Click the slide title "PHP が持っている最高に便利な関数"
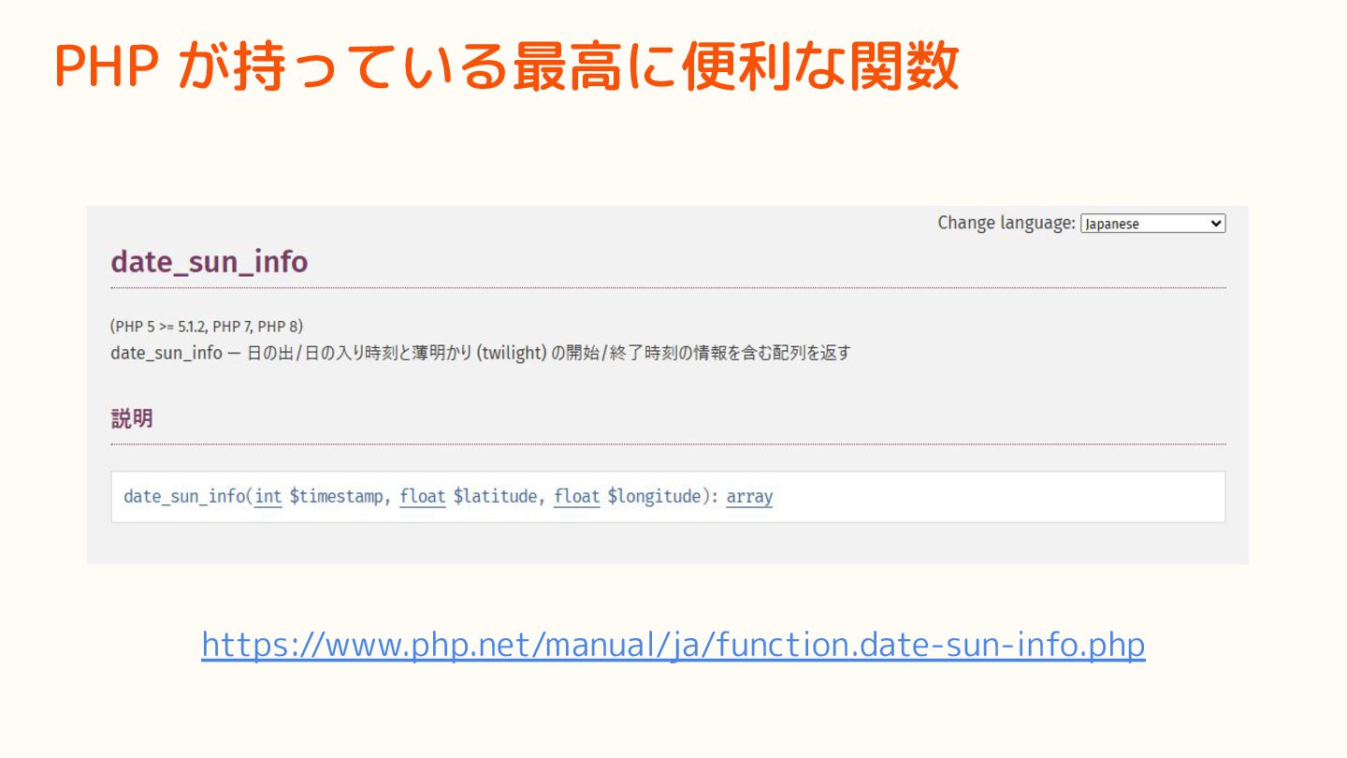This screenshot has width=1347, height=758. click(x=507, y=67)
